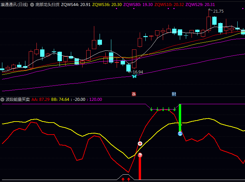Click the tall red buy signal bar

[140, 169]
